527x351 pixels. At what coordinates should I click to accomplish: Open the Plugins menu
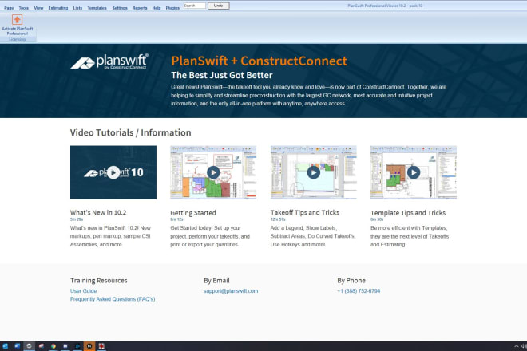point(172,8)
